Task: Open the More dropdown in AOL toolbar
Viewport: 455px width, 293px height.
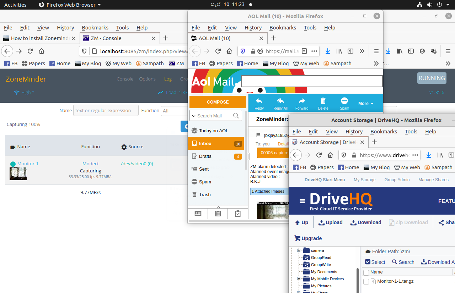Action: [x=366, y=104]
